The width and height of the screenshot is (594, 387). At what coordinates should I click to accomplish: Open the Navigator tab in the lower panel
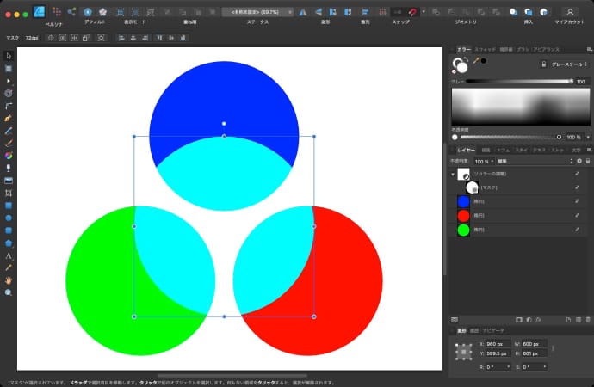coord(493,330)
